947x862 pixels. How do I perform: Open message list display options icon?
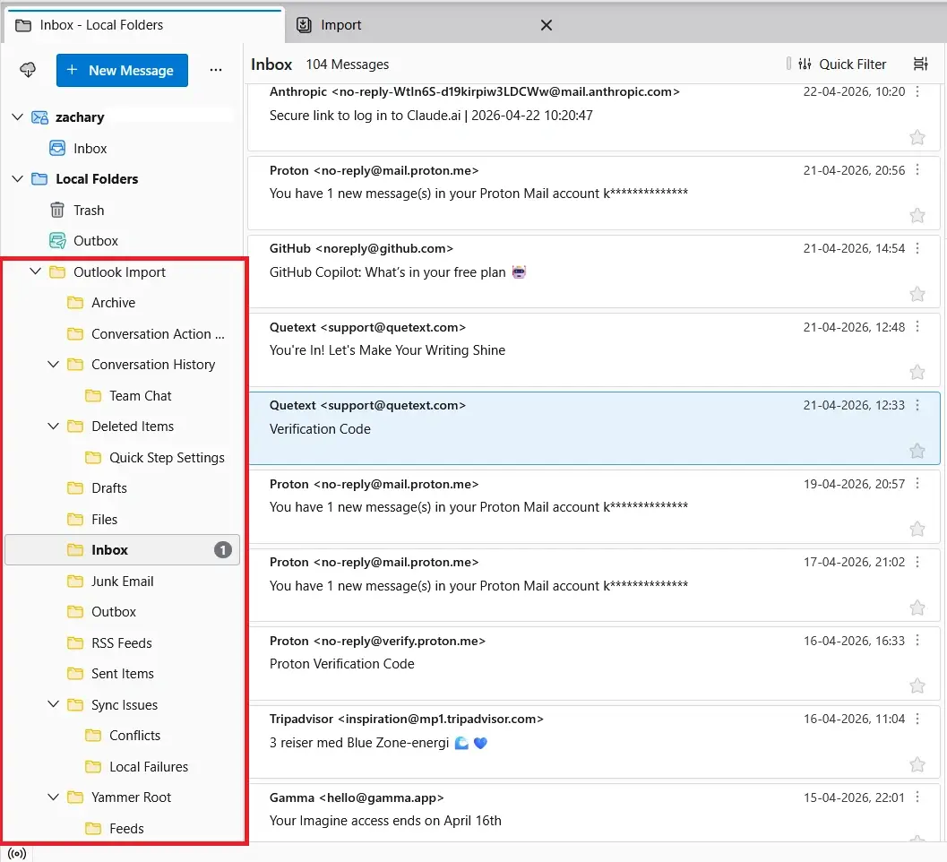[920, 64]
